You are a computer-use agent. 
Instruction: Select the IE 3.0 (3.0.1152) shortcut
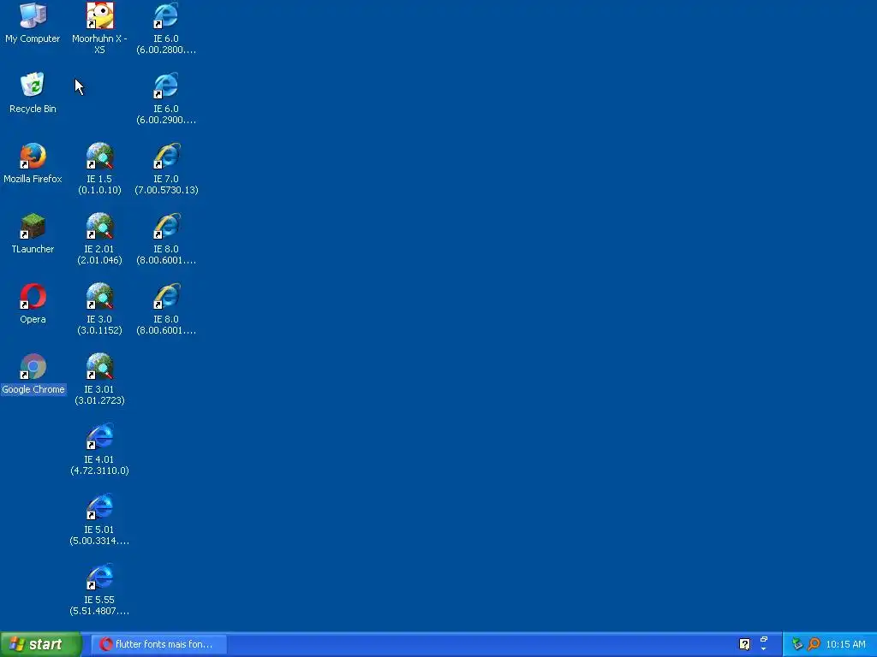99,309
